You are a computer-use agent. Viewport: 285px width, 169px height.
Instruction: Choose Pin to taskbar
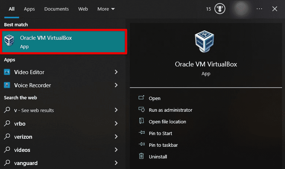[x=163, y=145]
